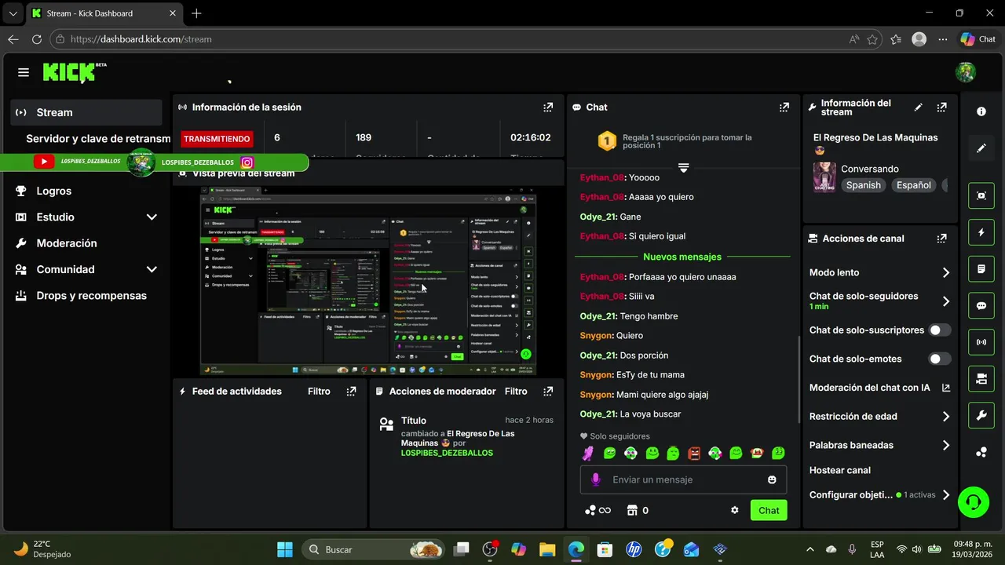Toggle Chat de solo-suscriptores switch
The width and height of the screenshot is (1005, 565).
(940, 330)
